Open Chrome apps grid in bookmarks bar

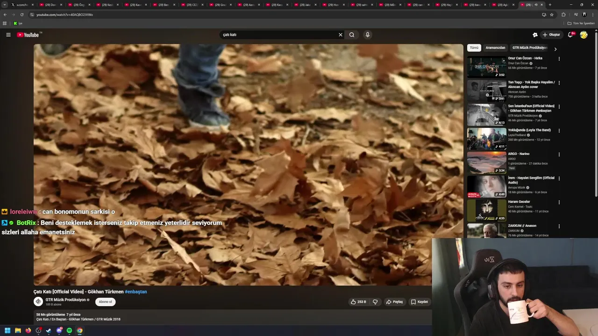[5, 23]
